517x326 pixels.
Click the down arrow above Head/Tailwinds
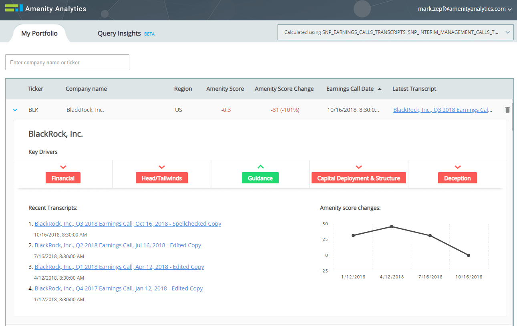click(x=162, y=167)
